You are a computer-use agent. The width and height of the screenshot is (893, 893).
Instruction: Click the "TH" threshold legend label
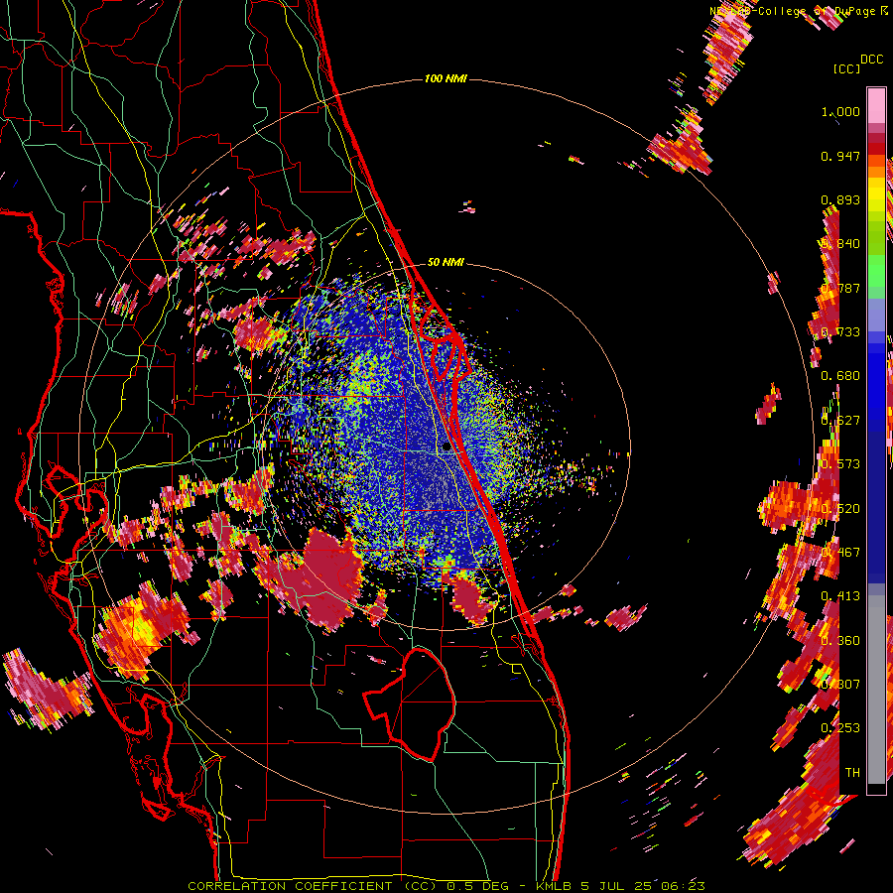(x=852, y=773)
